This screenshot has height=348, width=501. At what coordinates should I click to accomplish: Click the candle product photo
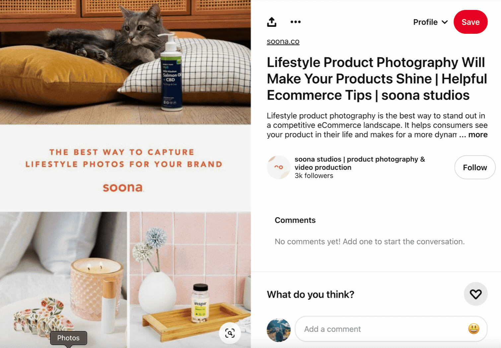tap(63, 280)
